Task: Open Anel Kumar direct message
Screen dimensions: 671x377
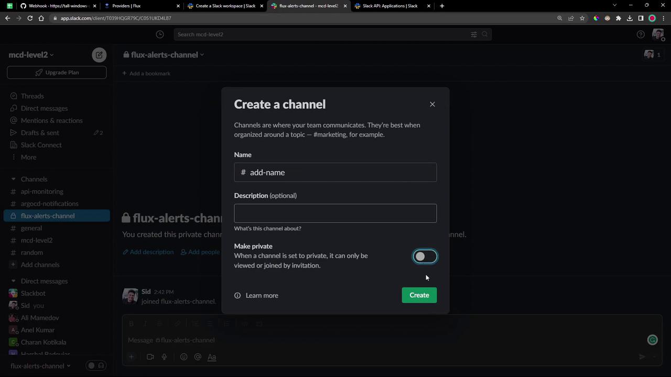Action: (38, 330)
